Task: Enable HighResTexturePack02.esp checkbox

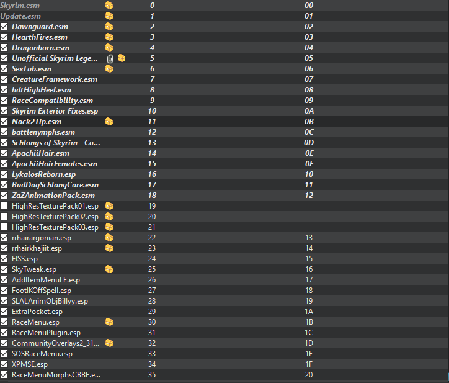Action: click(4, 217)
